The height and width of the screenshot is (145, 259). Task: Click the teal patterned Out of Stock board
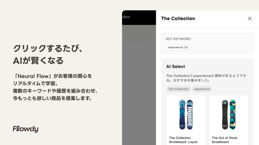click(x=233, y=115)
